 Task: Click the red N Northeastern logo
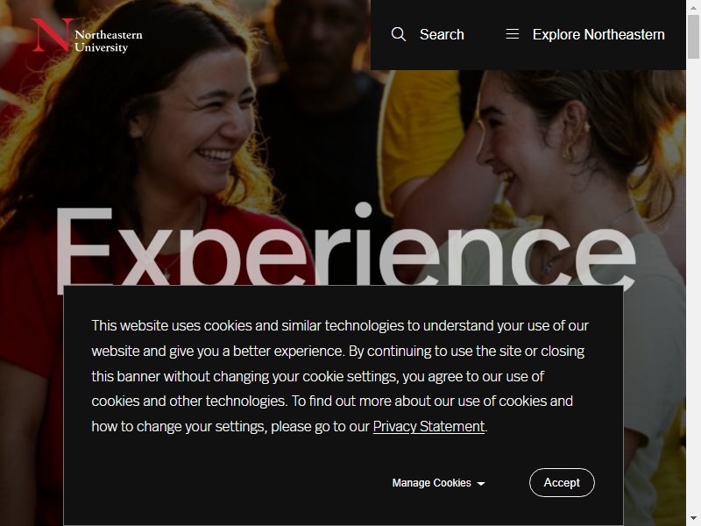point(52,35)
